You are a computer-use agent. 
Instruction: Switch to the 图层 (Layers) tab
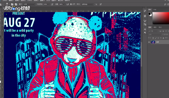[150, 27]
